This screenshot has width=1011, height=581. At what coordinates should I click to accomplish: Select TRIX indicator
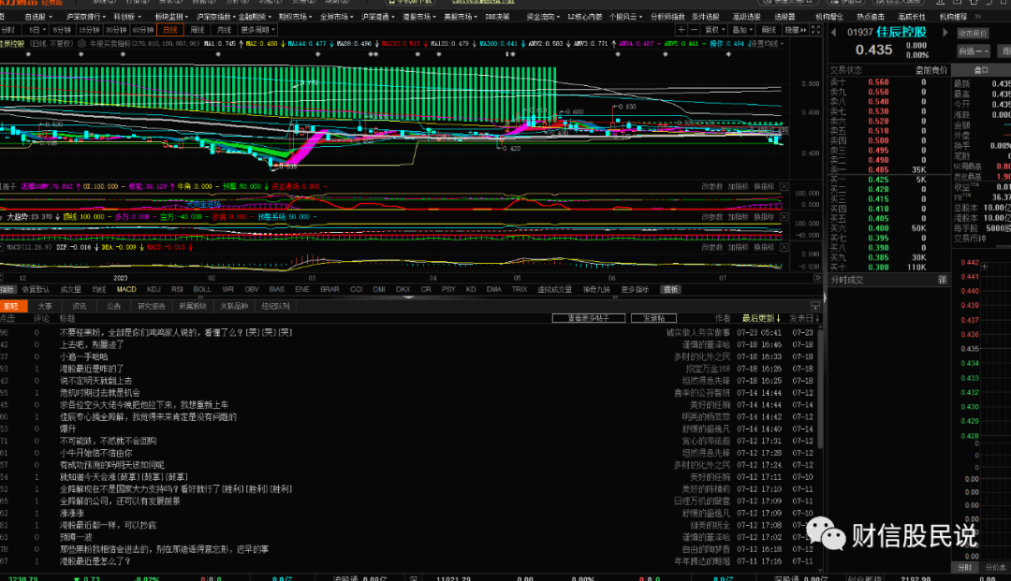520,289
